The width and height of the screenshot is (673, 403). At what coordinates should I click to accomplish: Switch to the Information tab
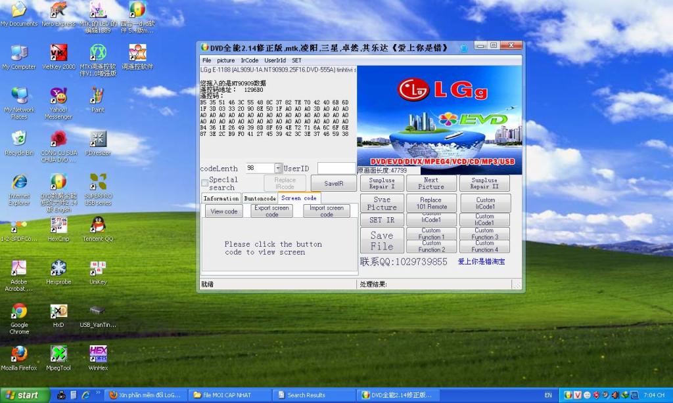pyautogui.click(x=221, y=198)
